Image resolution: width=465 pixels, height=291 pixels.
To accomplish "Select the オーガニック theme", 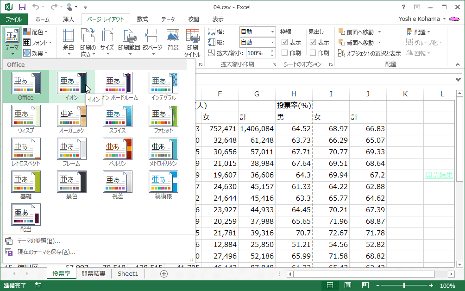I will coord(72,119).
